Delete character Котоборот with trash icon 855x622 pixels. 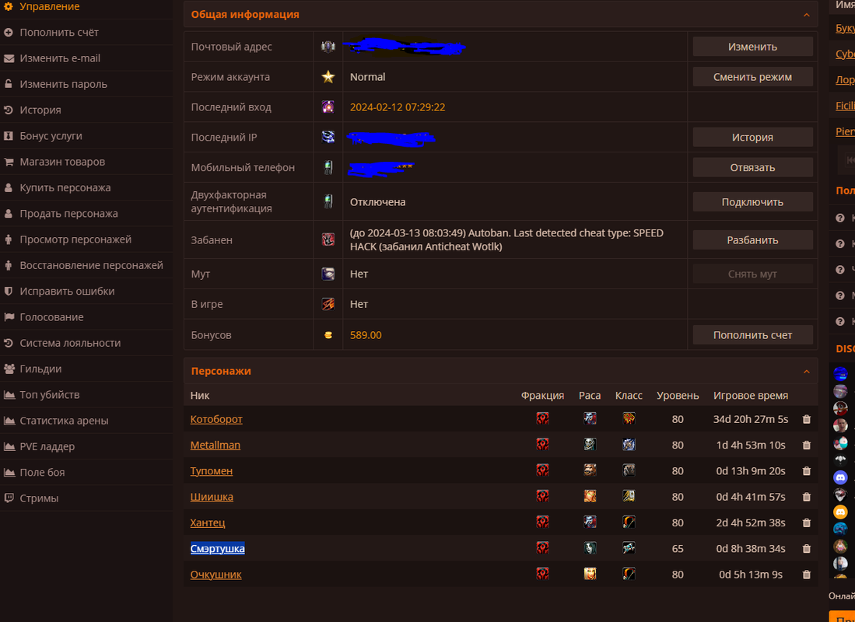coord(807,419)
